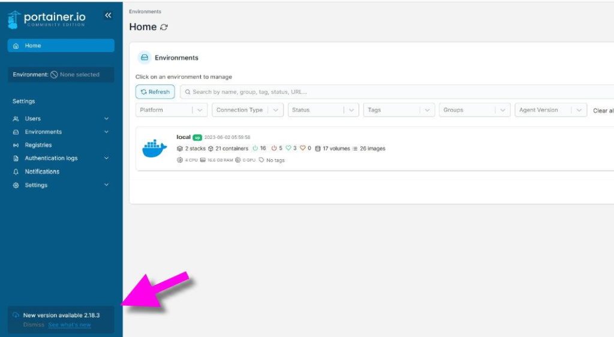Expand the Settings submenu chevron
614x337 pixels.
coord(106,184)
